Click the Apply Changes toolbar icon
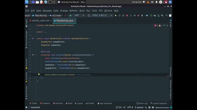The height and width of the screenshot is (110, 197). [x=119, y=16]
